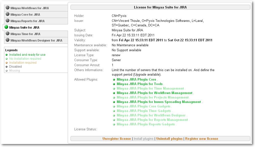
Task: Click the bullet beside Plugin Core Gadgets
Action: click(114, 106)
